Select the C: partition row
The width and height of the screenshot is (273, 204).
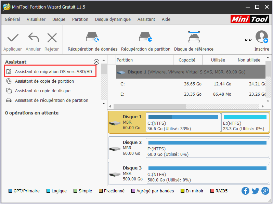click(x=191, y=84)
